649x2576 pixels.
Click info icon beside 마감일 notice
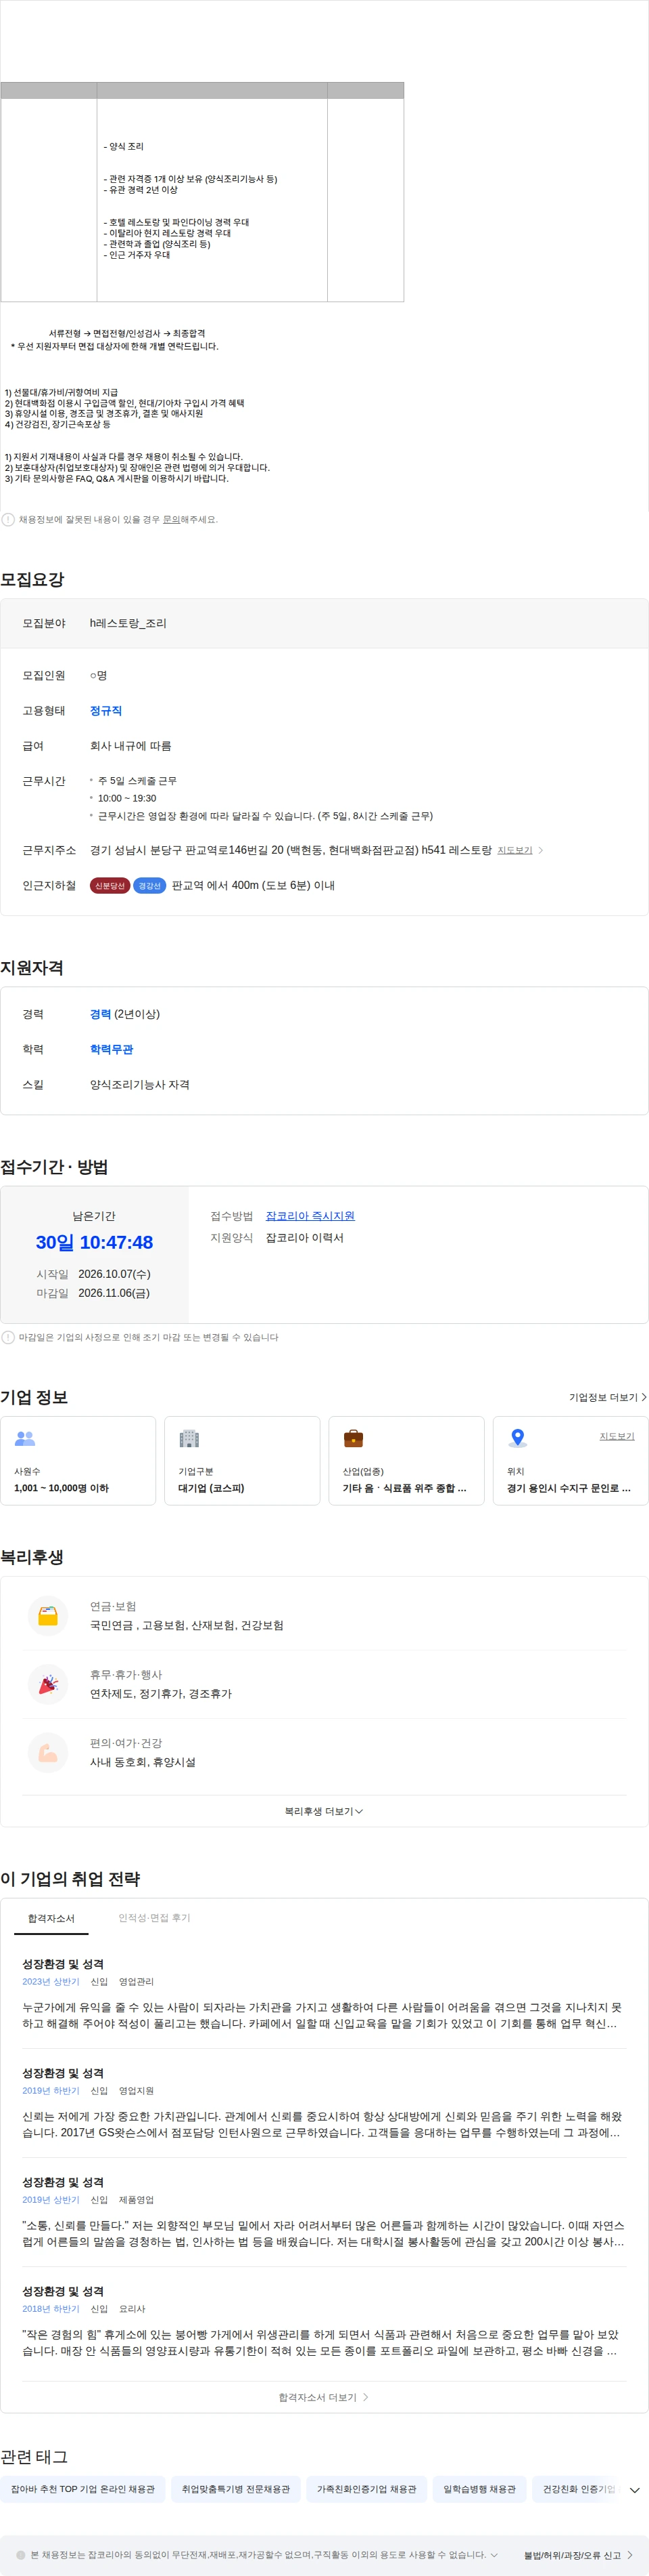coord(8,1337)
